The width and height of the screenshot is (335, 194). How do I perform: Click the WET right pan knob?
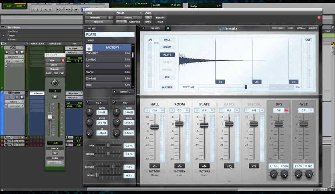pos(309,174)
